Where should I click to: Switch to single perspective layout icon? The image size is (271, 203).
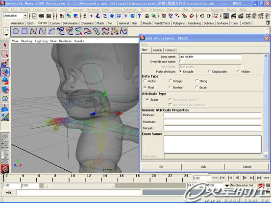tap(5, 136)
